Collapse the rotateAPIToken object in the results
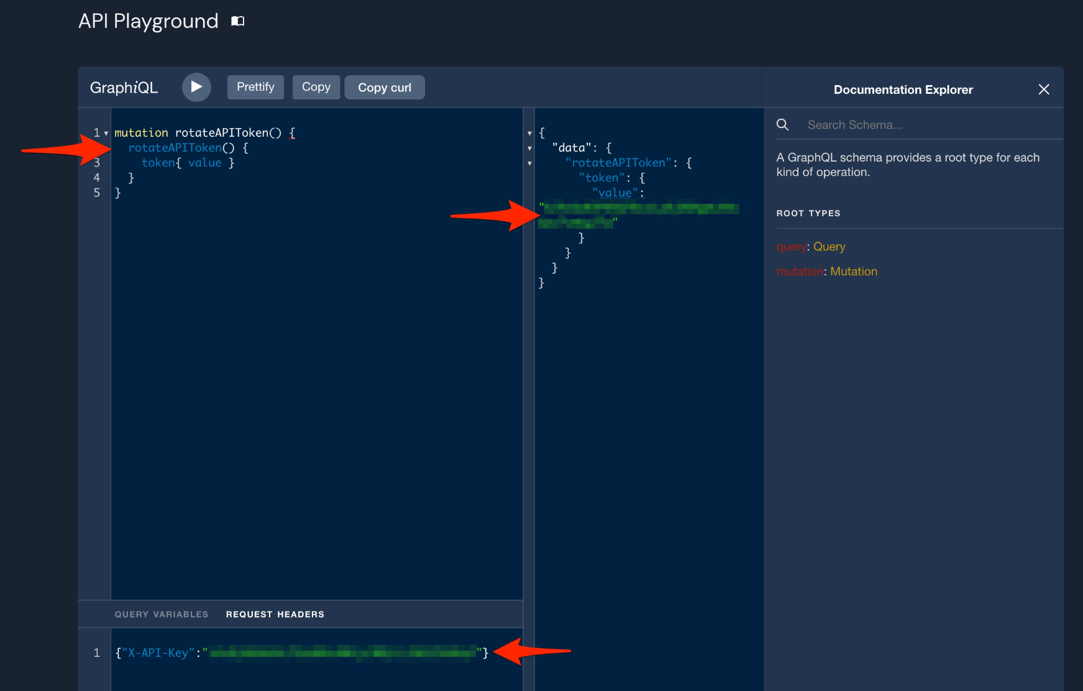The width and height of the screenshot is (1083, 691). [x=529, y=163]
